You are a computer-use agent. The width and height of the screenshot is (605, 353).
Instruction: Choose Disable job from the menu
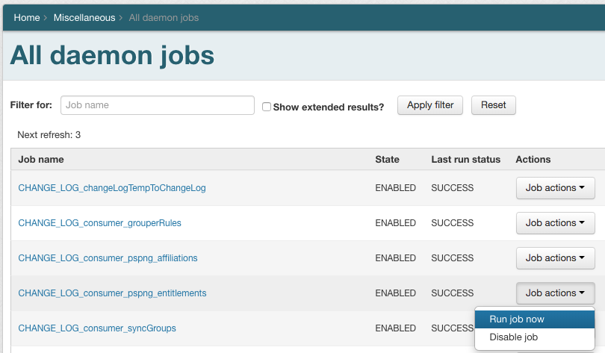[x=514, y=337]
